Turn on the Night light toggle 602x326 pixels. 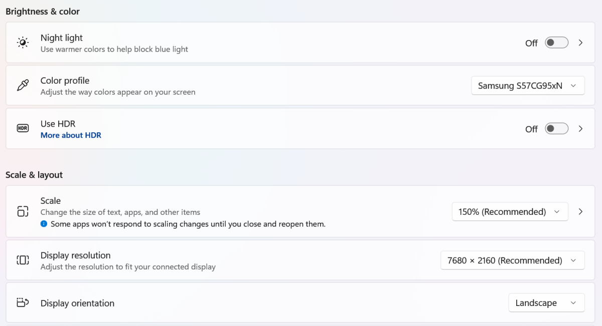click(x=557, y=43)
